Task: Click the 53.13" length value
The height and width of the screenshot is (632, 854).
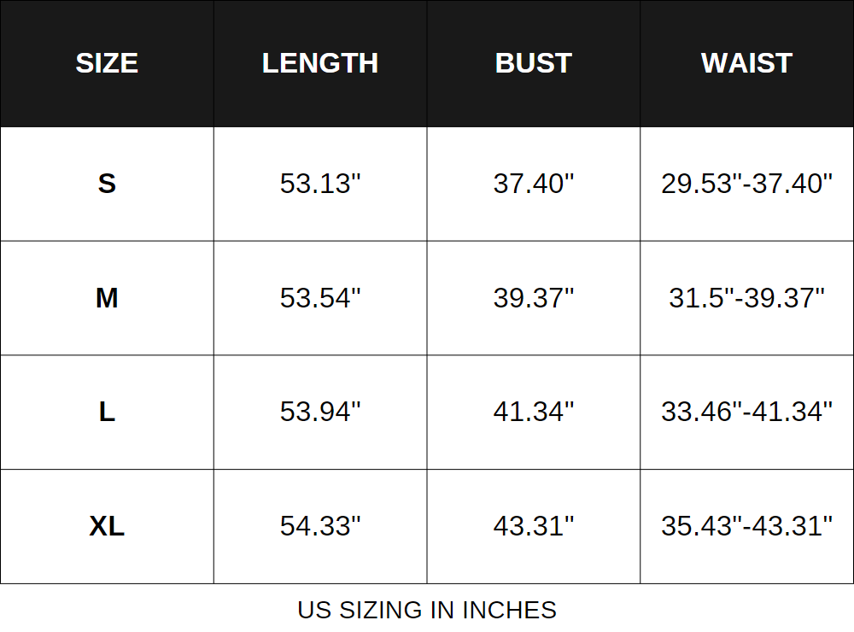Action: tap(320, 184)
